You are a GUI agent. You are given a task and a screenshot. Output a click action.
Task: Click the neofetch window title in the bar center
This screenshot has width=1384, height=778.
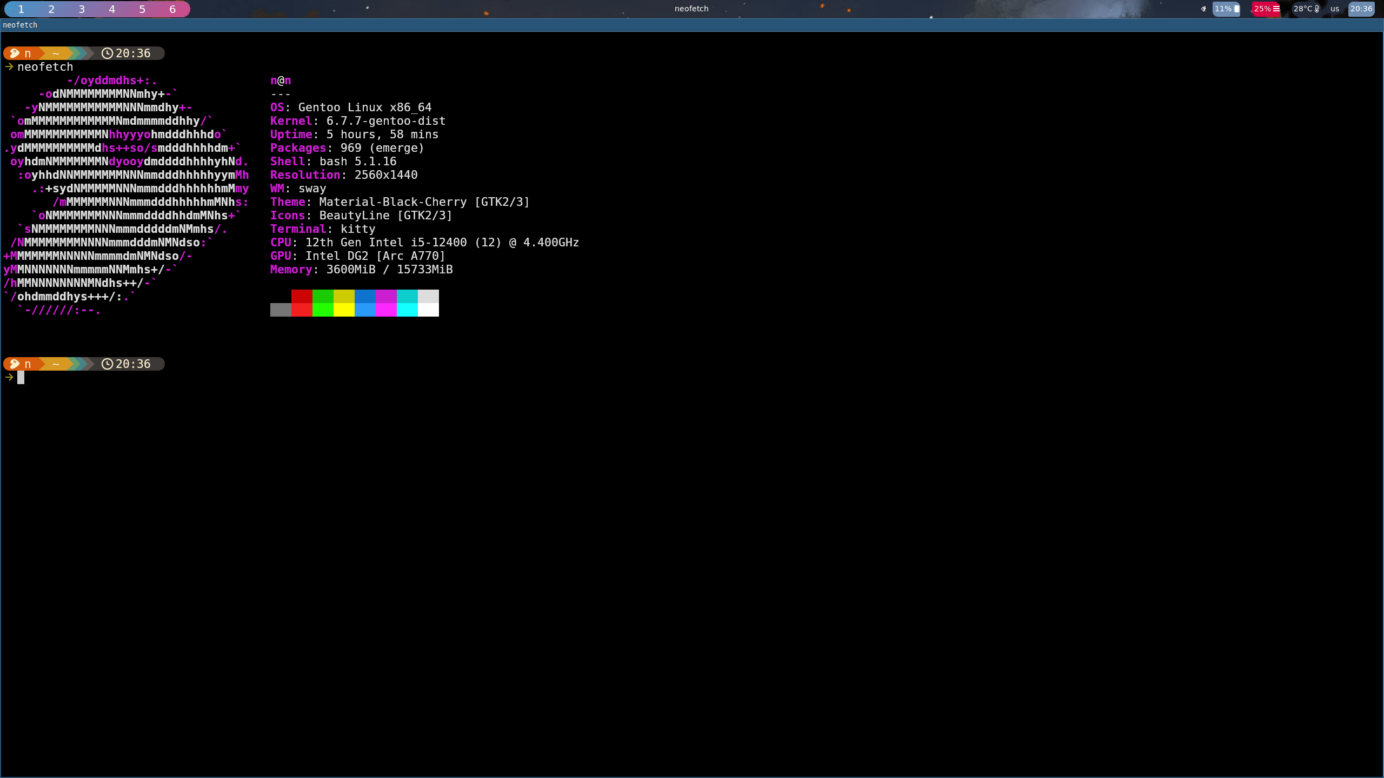pos(691,9)
